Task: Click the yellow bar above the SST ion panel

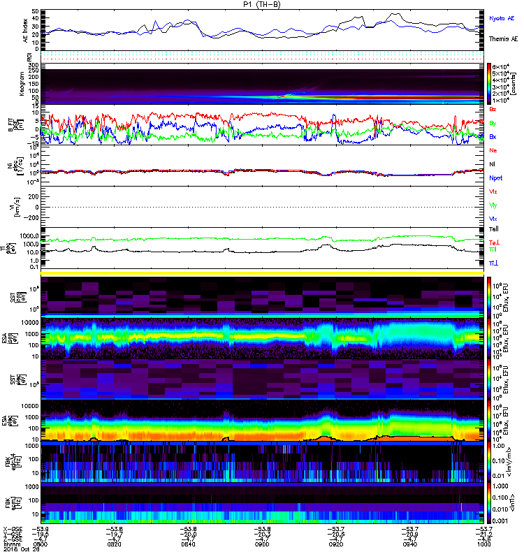Action: tap(263, 273)
